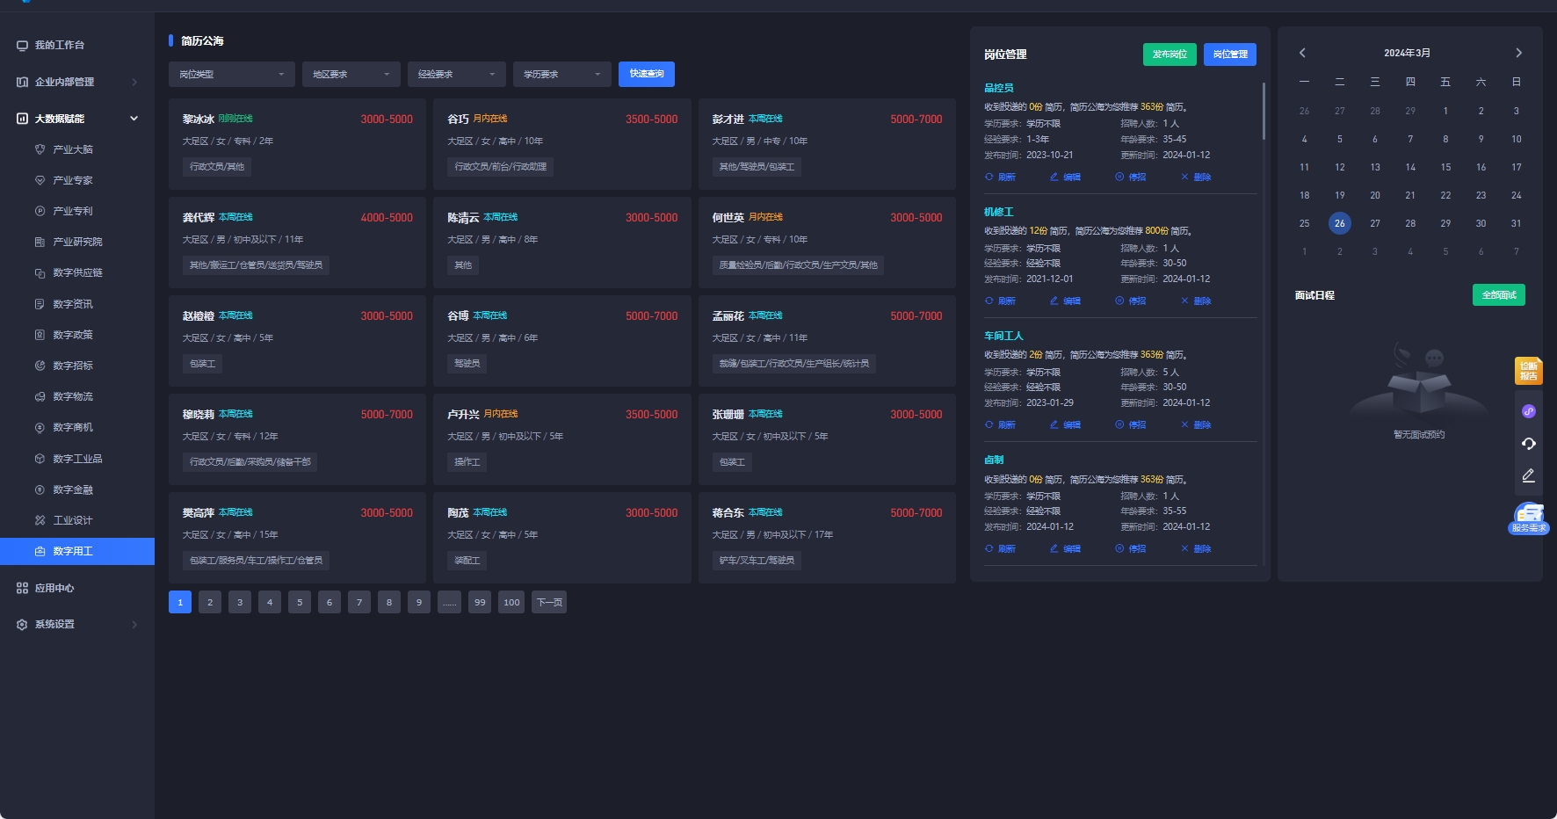Viewport: 1557px width, 819px height.
Task: Stop recruiting for 车间工人
Action: (x=1131, y=424)
